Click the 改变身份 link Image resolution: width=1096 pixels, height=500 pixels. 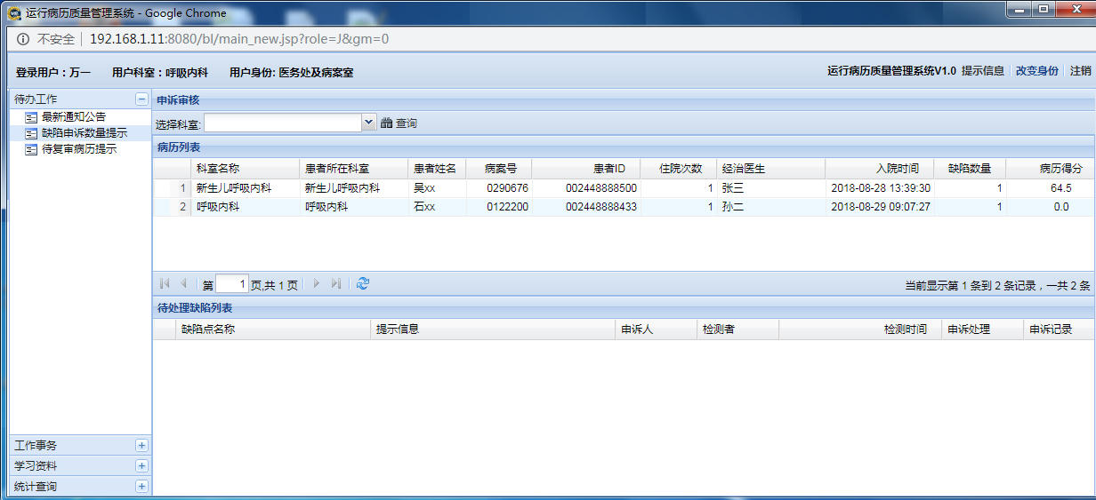(x=1037, y=71)
